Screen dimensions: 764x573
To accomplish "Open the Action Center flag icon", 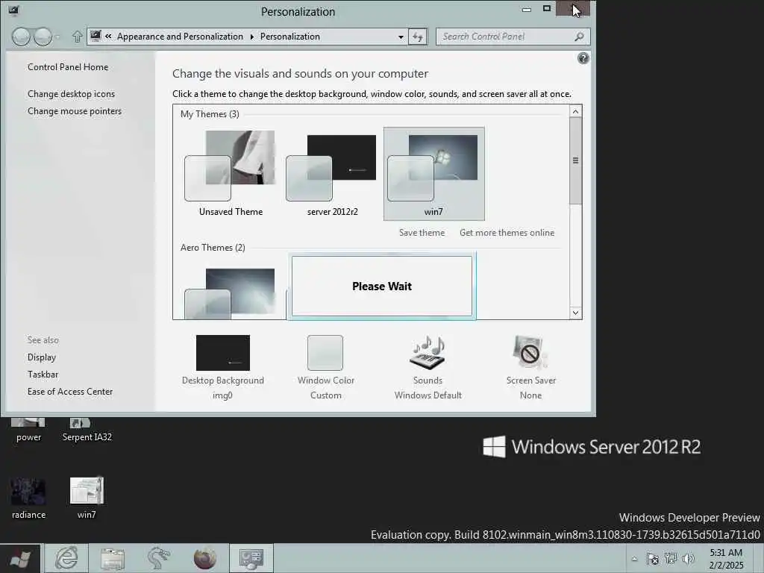I will point(652,559).
